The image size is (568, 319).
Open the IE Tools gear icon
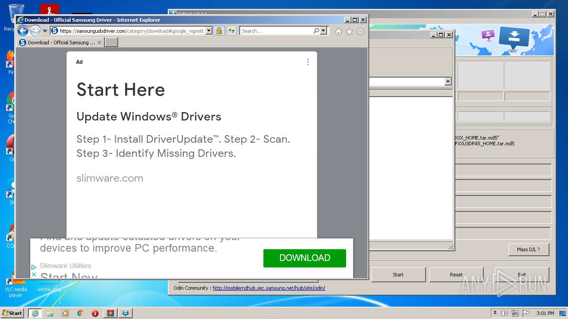[x=360, y=31]
